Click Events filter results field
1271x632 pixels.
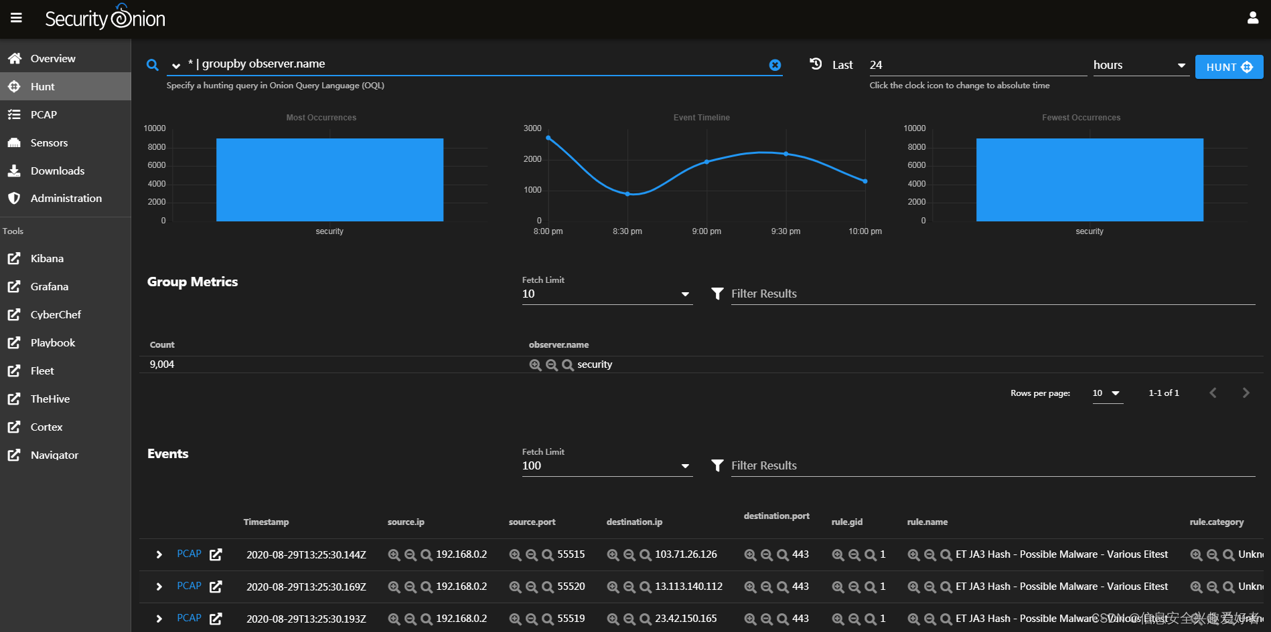click(x=992, y=465)
